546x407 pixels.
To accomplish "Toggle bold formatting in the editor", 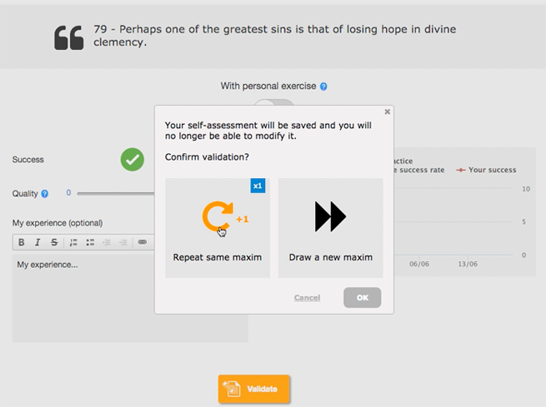I will (x=21, y=242).
